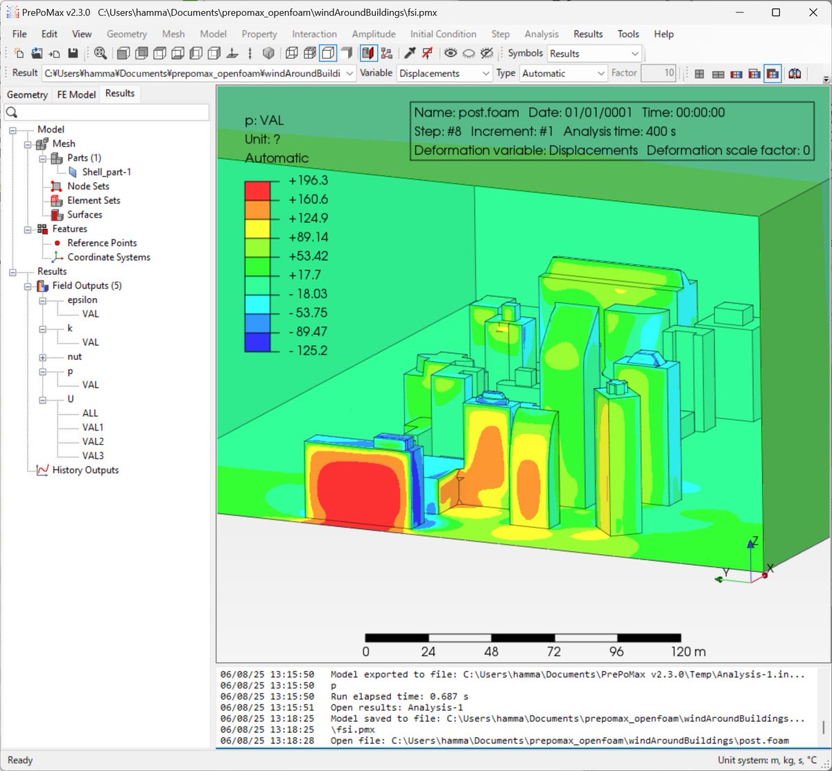Screen dimensions: 832x771
Task: Click the red legend color swatch
Action: pyautogui.click(x=257, y=190)
